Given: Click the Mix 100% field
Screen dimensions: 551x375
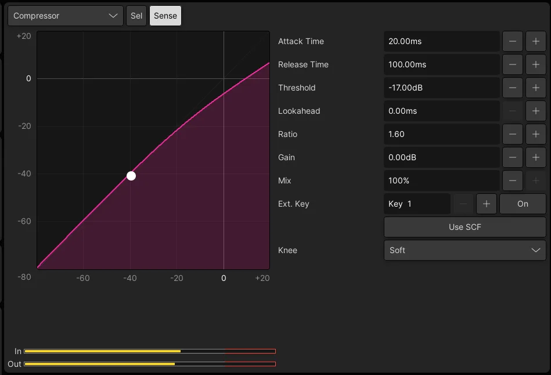Looking at the screenshot, I should coord(442,181).
